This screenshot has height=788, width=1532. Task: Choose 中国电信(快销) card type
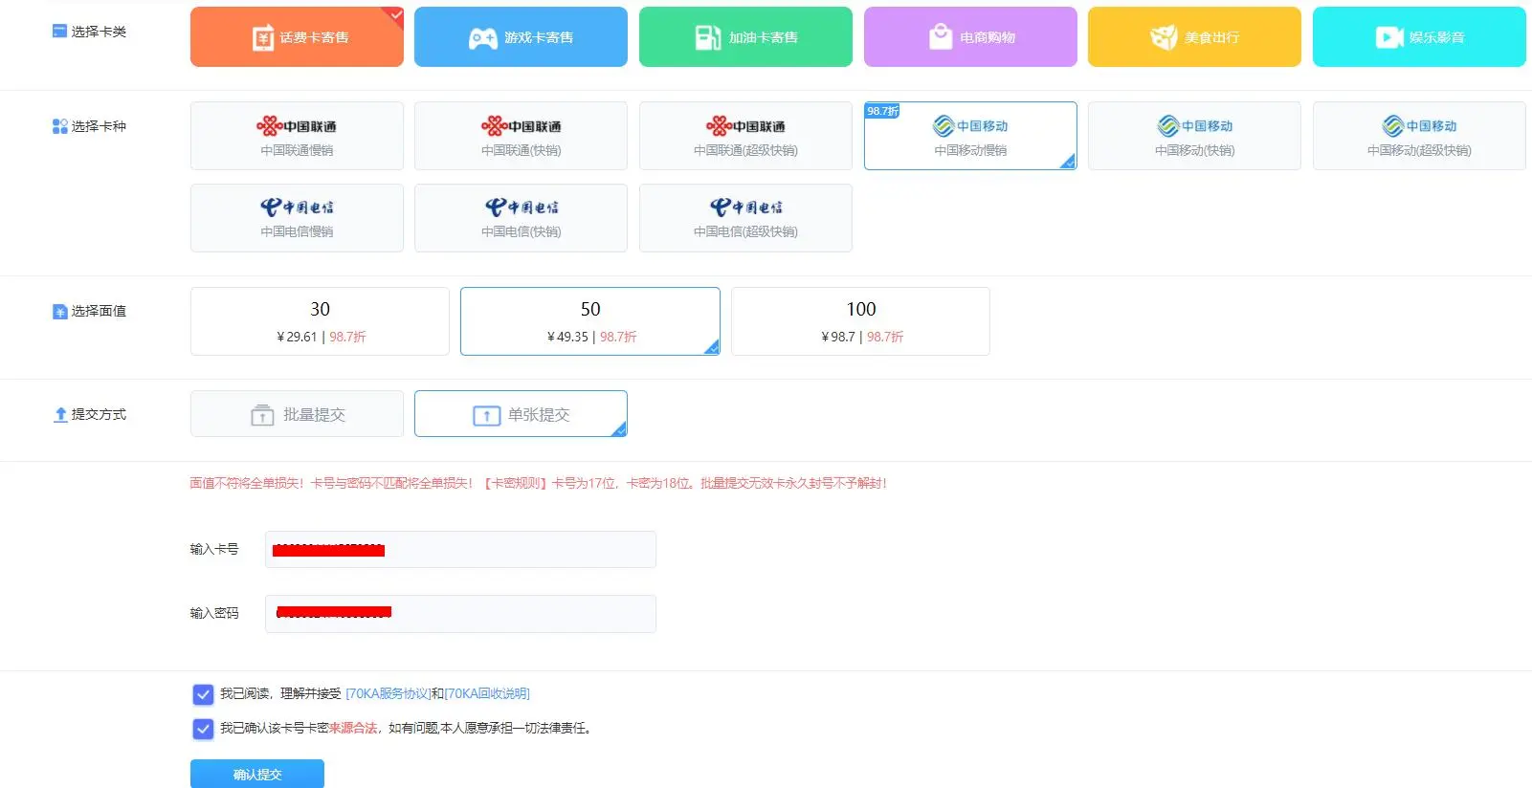521,218
